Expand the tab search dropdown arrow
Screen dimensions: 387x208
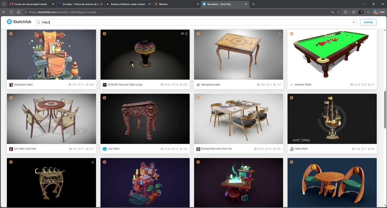tap(4, 4)
